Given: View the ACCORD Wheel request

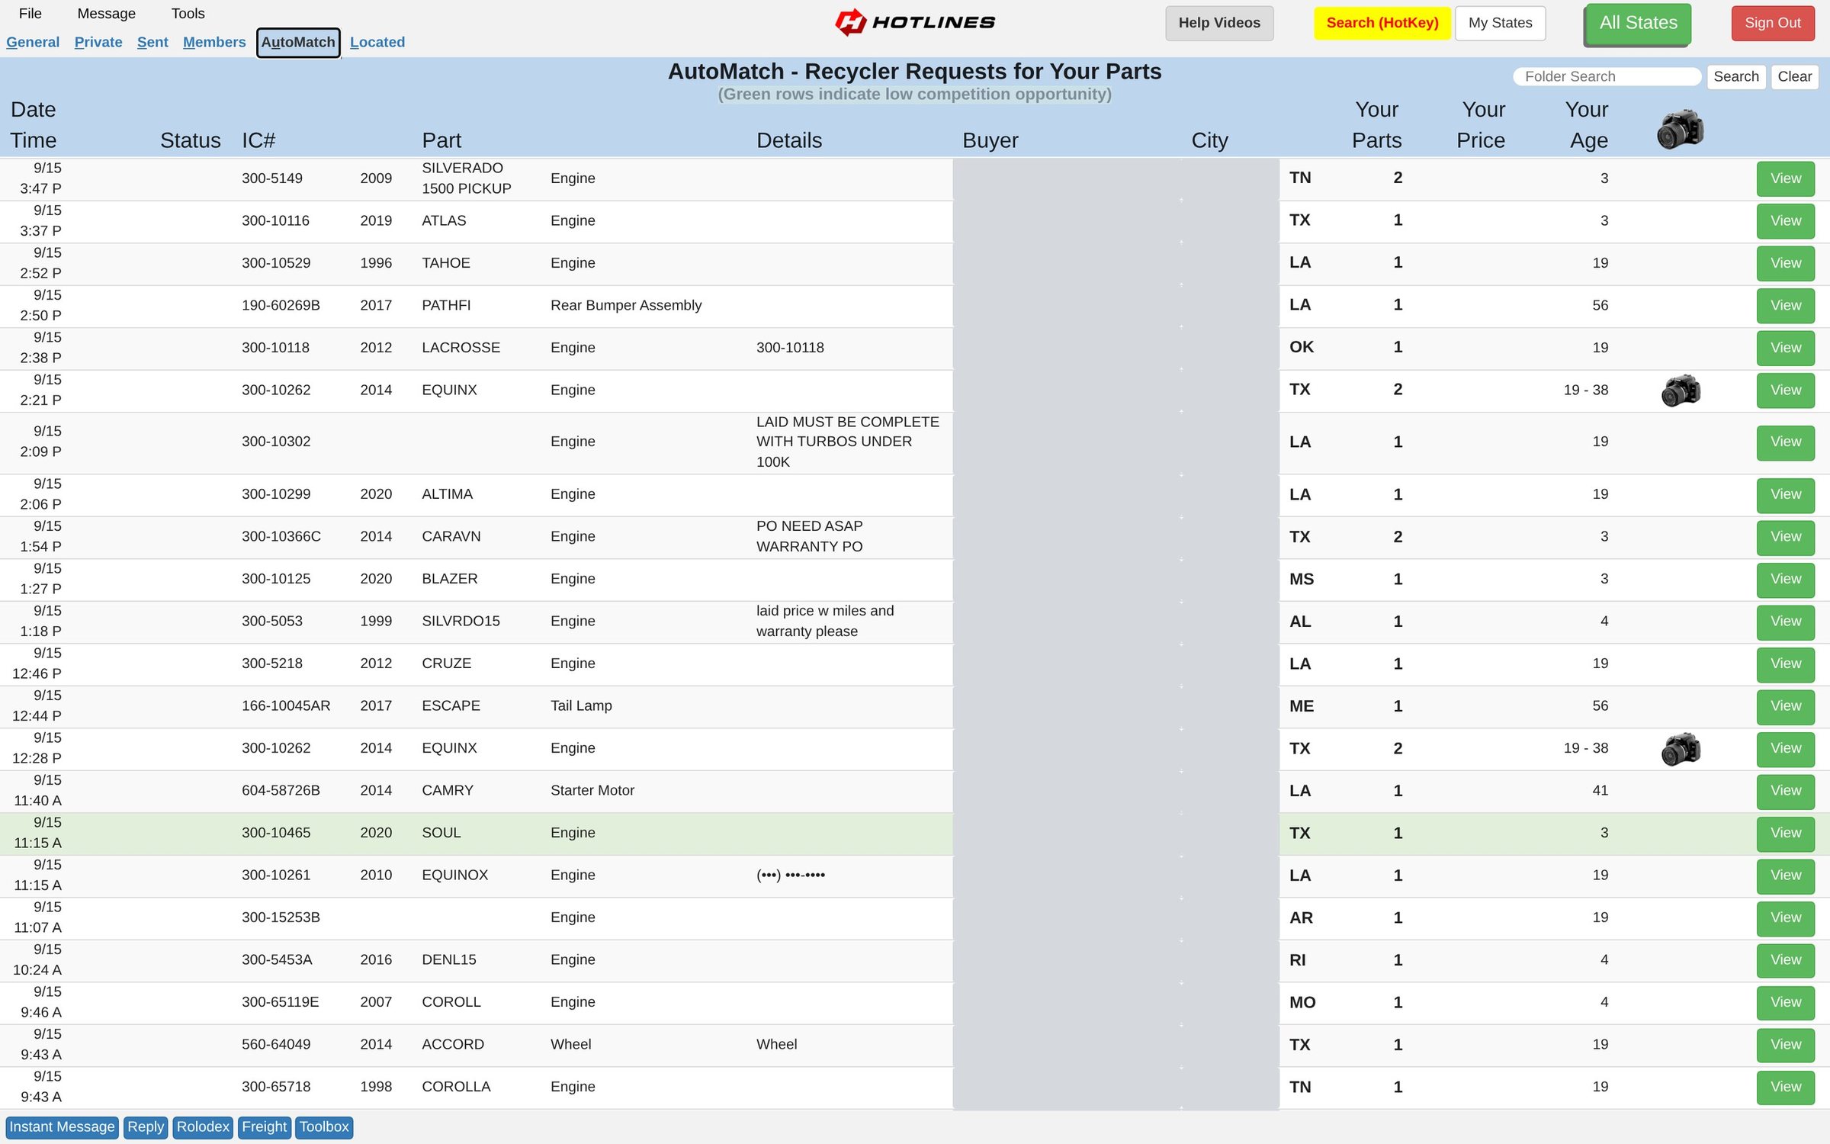Looking at the screenshot, I should (x=1786, y=1045).
